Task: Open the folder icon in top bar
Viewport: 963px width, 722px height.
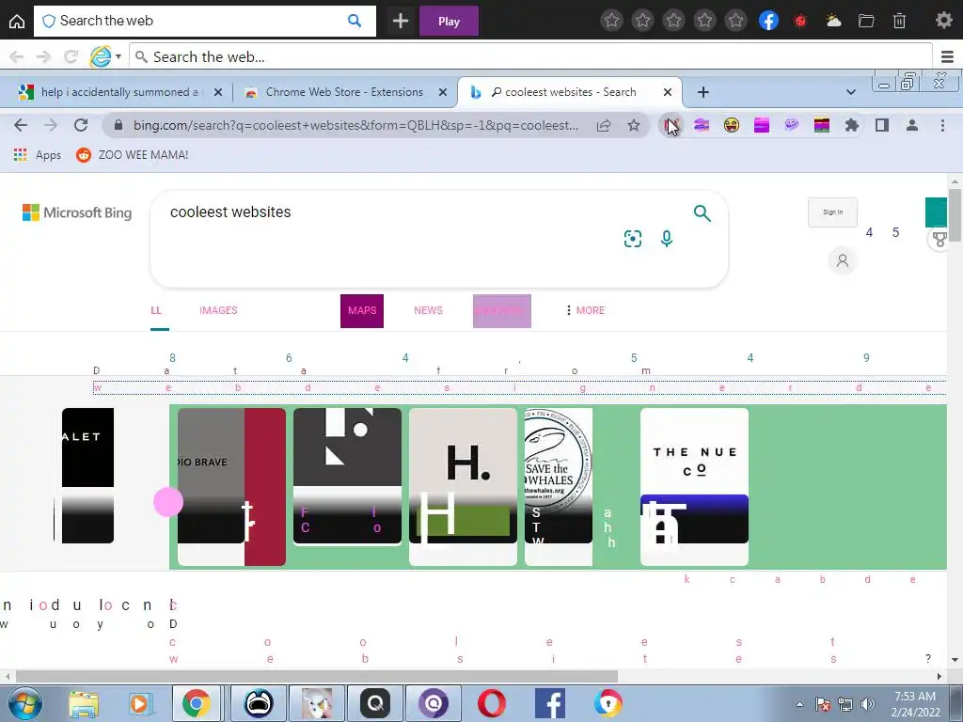Action: 866,21
